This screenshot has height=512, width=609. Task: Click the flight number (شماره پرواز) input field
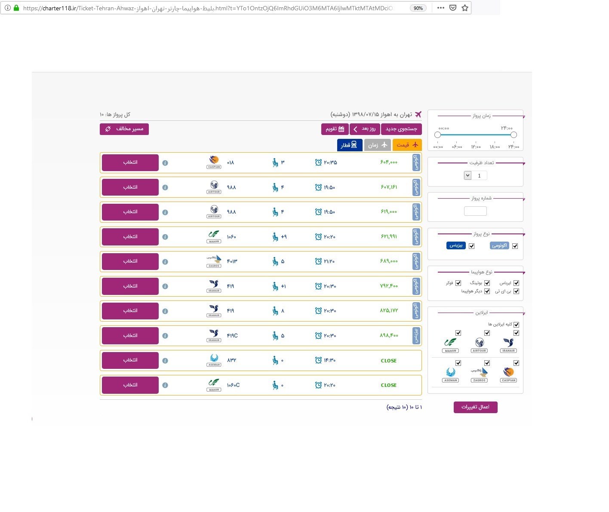click(475, 211)
